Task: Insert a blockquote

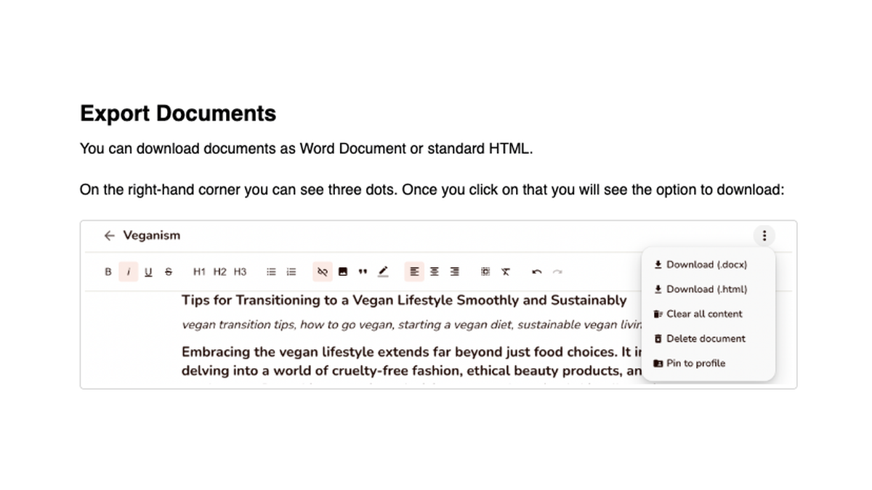Action: pyautogui.click(x=363, y=272)
